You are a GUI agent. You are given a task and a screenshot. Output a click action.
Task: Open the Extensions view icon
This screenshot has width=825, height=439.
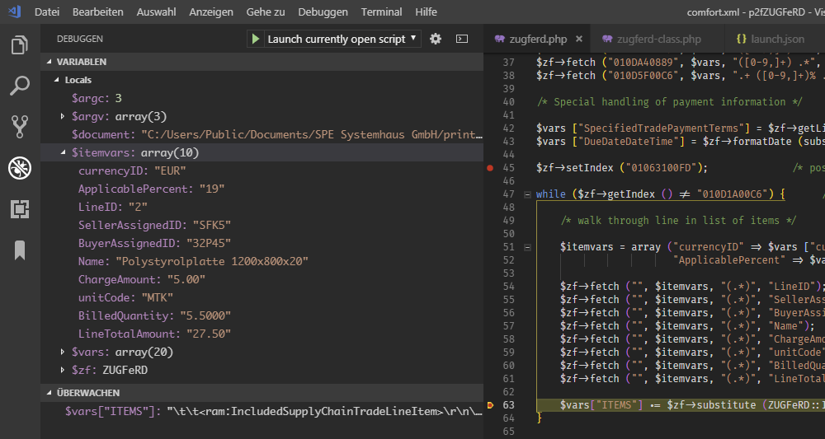[20, 209]
